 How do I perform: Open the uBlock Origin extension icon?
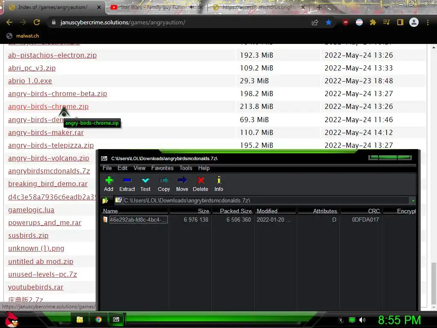pos(346,22)
